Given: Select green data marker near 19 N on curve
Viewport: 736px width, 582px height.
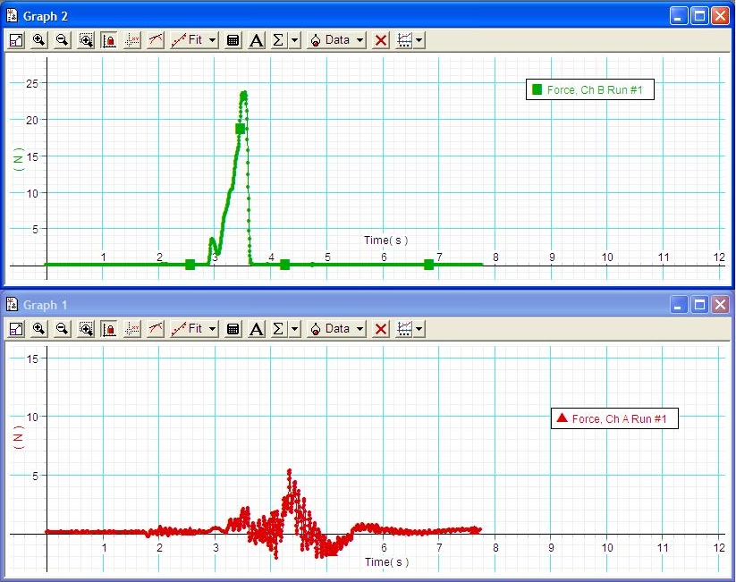Looking at the screenshot, I should tap(240, 129).
